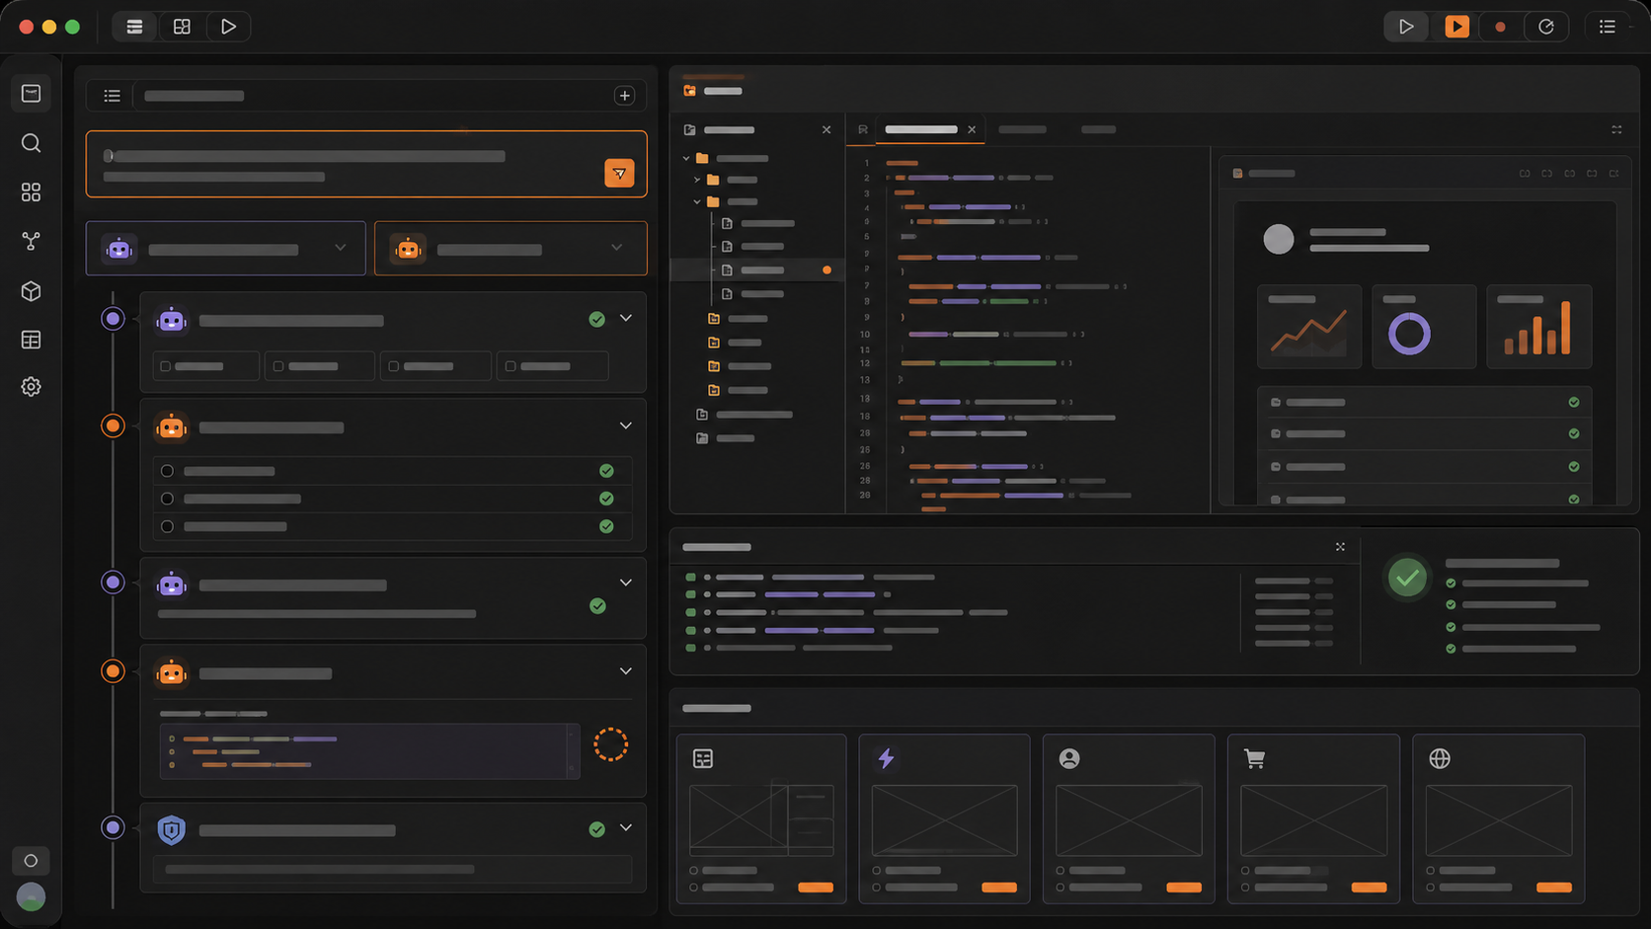Click the dashed orange loading spinner
This screenshot has height=929, width=1651.
point(610,744)
